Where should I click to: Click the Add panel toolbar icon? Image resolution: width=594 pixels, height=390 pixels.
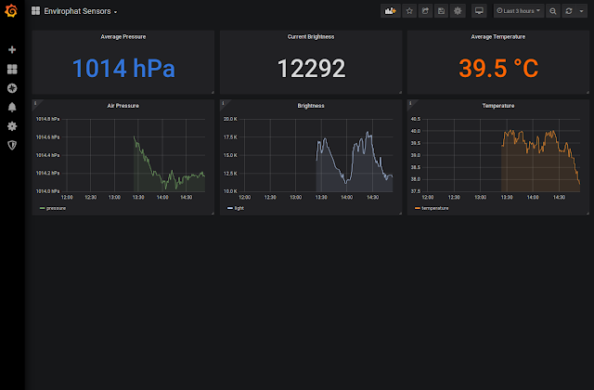(390, 11)
